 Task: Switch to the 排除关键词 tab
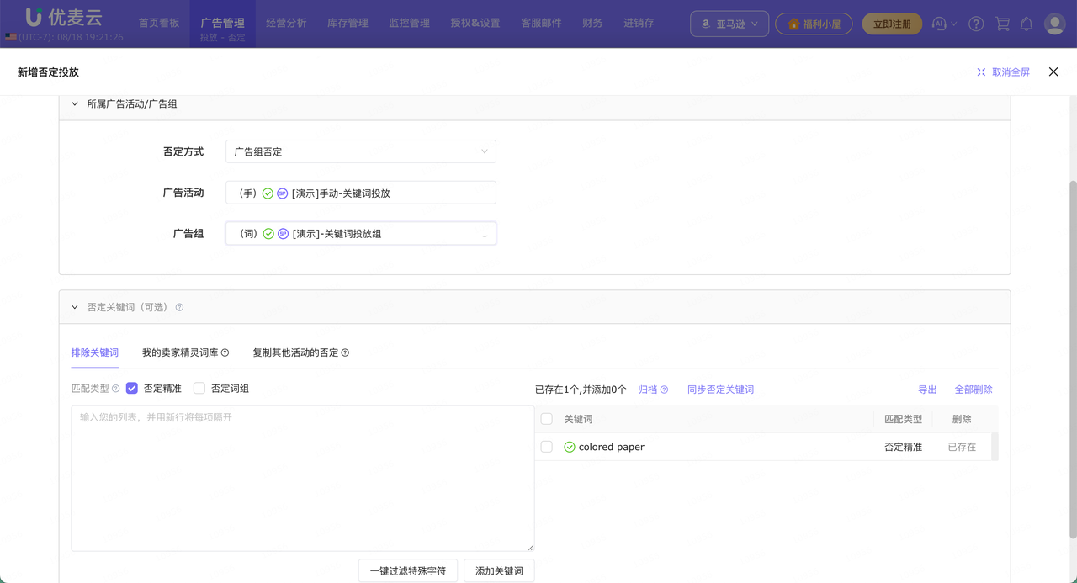[95, 352]
